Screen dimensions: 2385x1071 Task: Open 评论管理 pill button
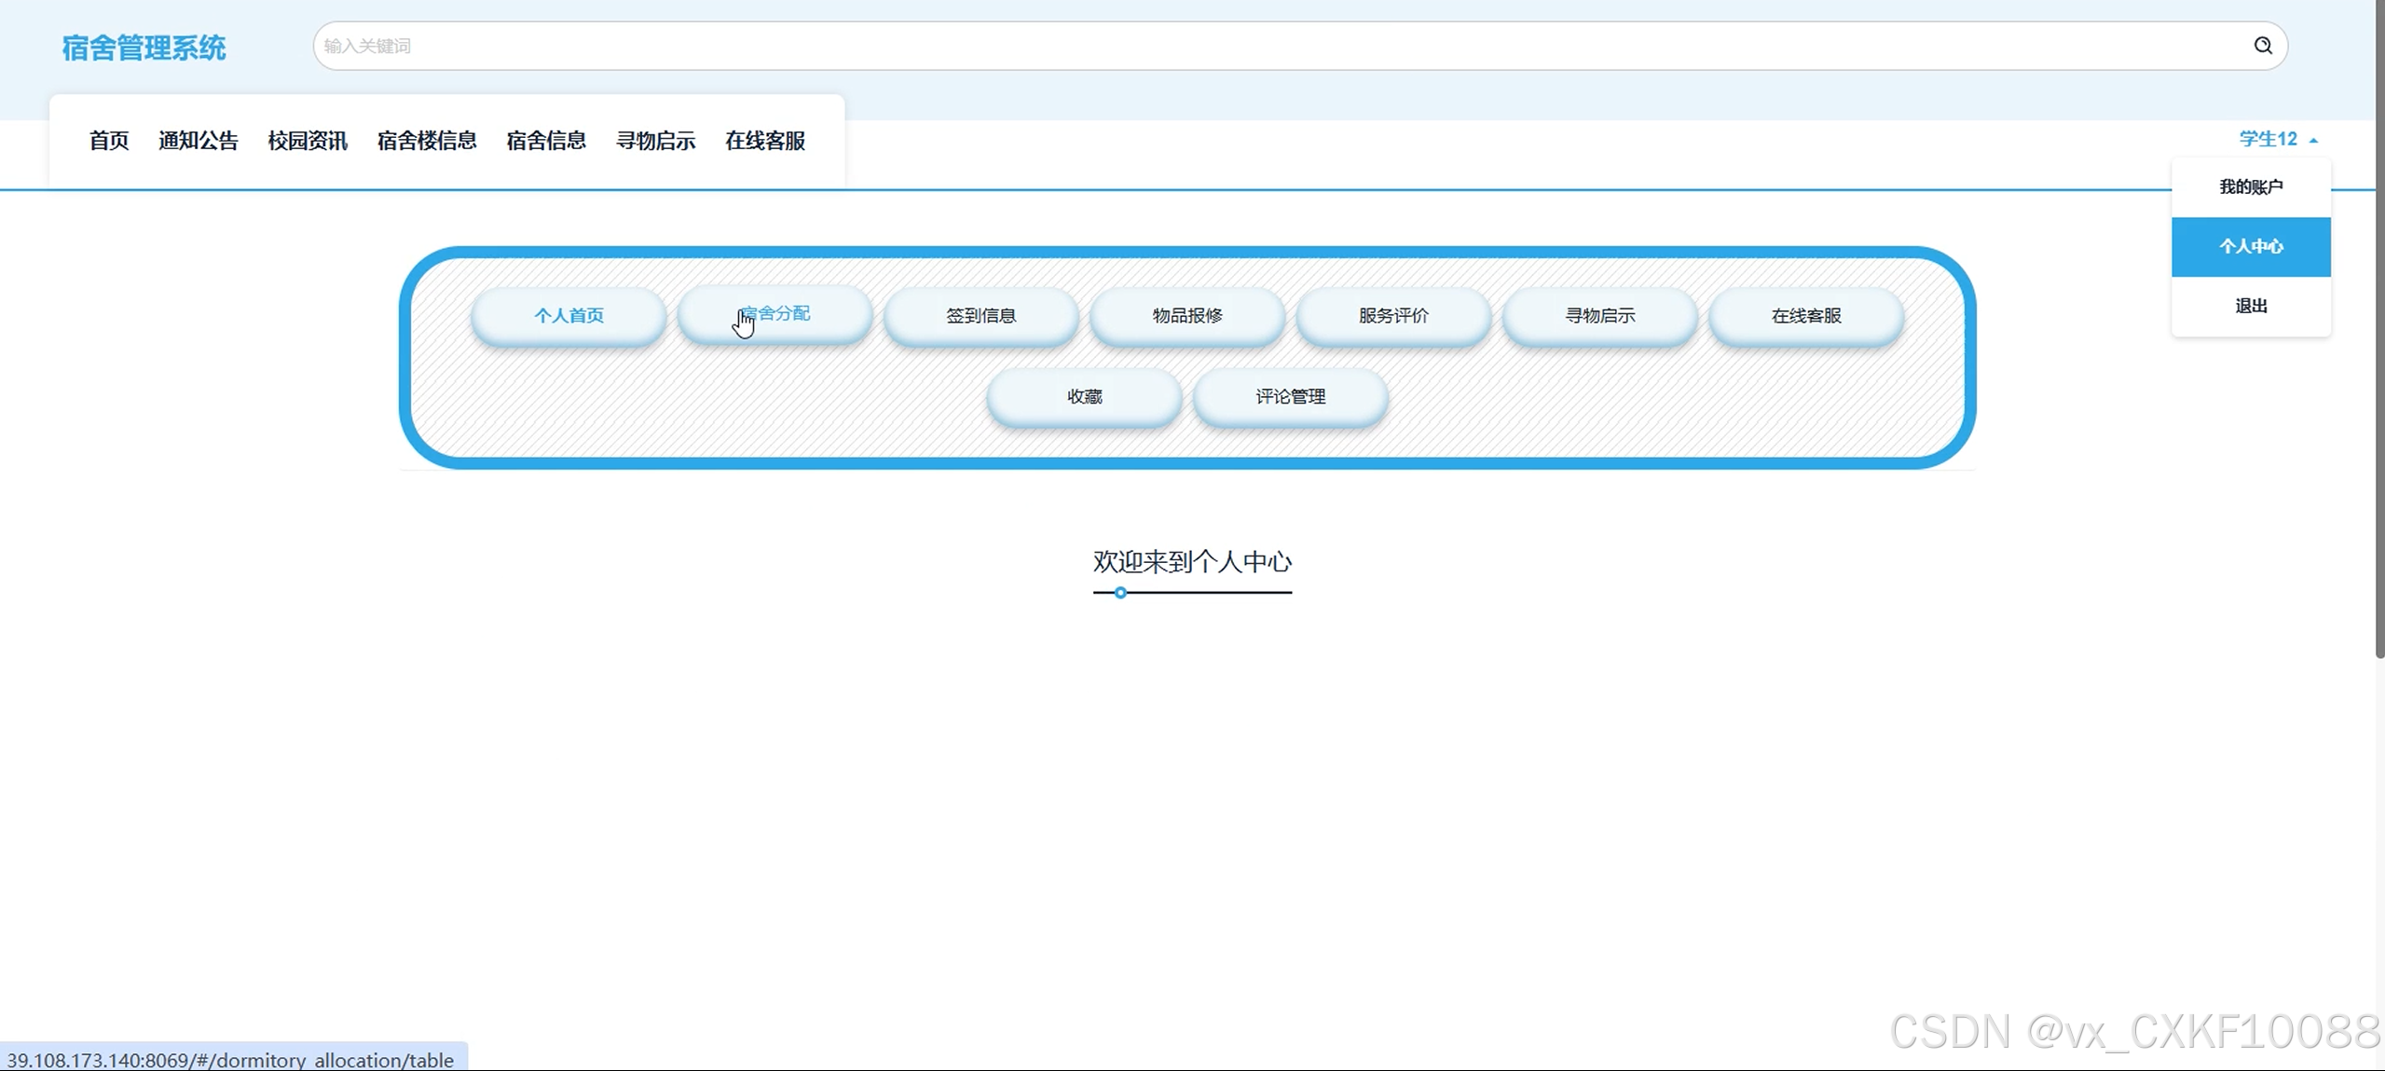point(1290,397)
